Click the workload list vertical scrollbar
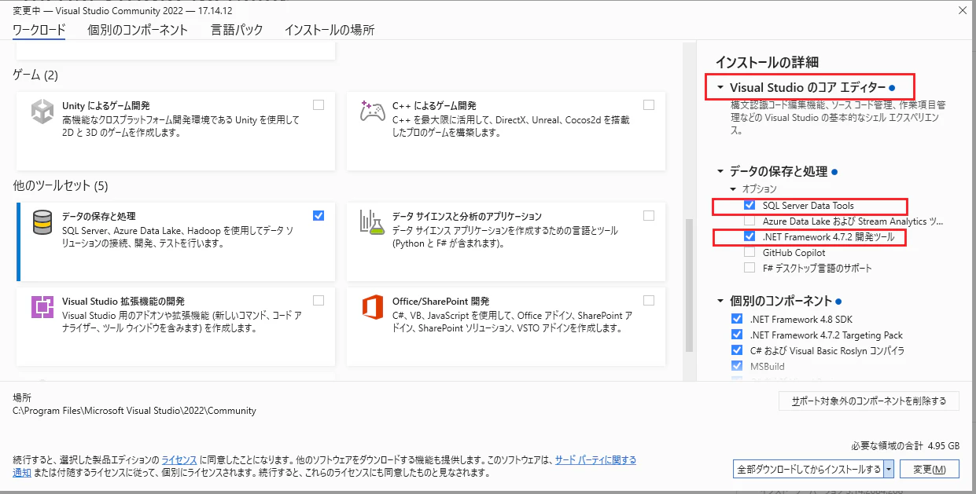The image size is (976, 494). click(x=690, y=287)
